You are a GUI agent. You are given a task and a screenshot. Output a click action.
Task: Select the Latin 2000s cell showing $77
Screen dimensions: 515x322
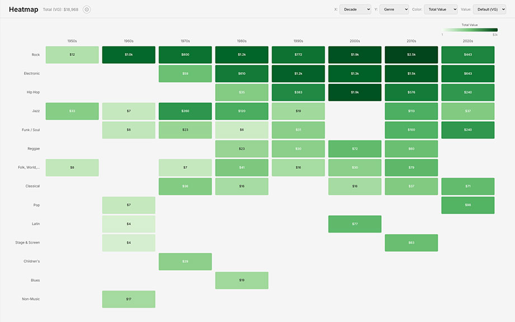[354, 224]
